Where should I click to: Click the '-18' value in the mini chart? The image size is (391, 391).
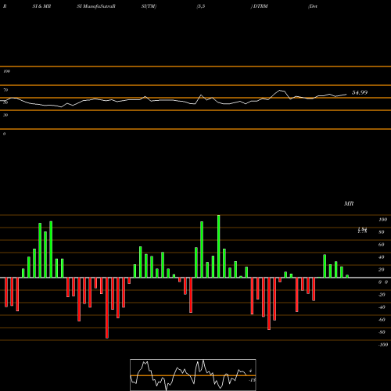(x=252, y=380)
